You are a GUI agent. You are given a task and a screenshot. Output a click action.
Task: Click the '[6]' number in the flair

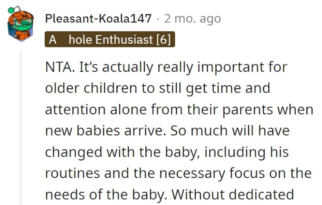[163, 39]
